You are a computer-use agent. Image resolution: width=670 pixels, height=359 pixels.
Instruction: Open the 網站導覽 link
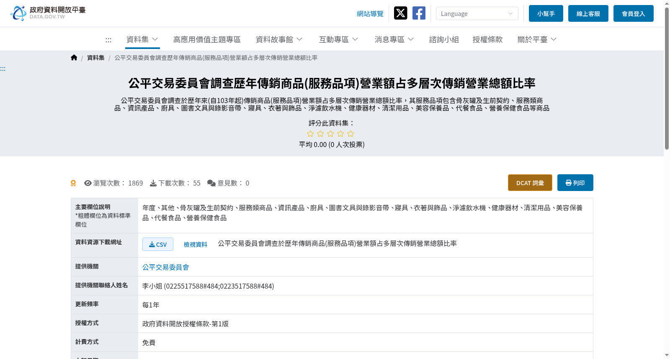point(370,14)
